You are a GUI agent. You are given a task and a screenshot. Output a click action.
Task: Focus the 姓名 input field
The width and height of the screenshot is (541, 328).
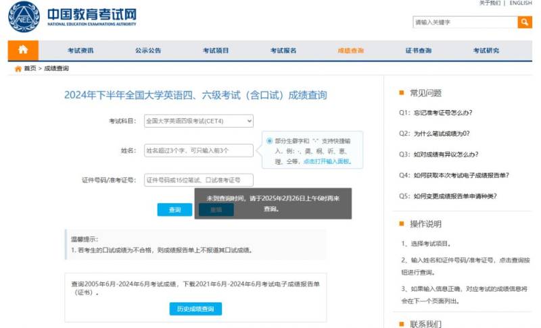click(199, 151)
